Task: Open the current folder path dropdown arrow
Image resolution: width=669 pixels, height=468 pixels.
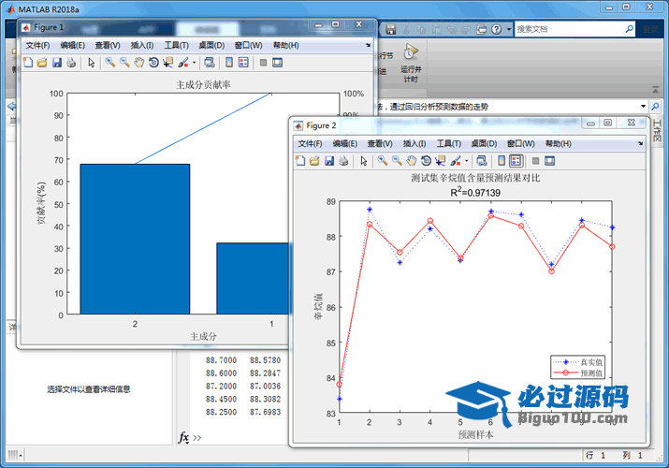Action: (642, 107)
